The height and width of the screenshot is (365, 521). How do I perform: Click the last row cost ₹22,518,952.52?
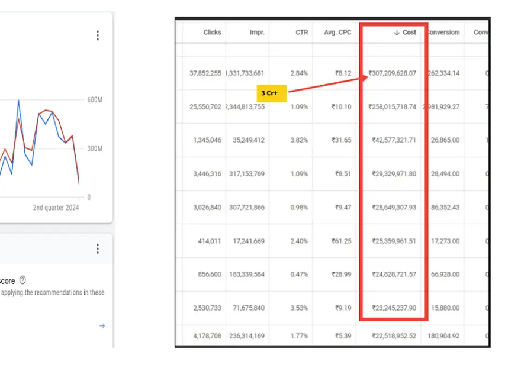coord(394,336)
